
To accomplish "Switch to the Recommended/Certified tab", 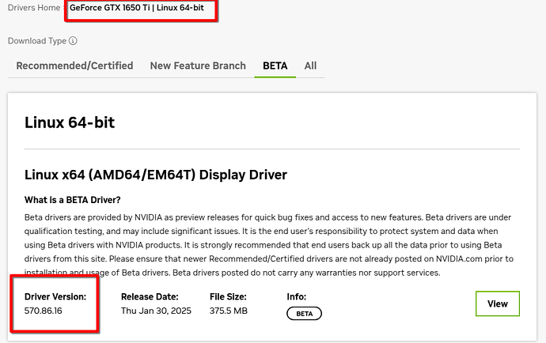I will 74,66.
